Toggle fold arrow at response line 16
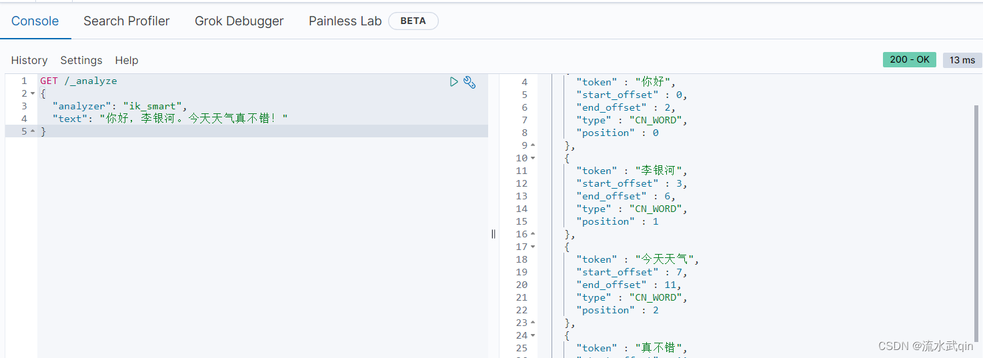 pos(533,234)
